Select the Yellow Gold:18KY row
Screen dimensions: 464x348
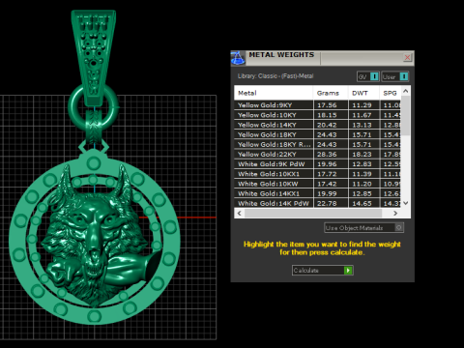(317, 134)
